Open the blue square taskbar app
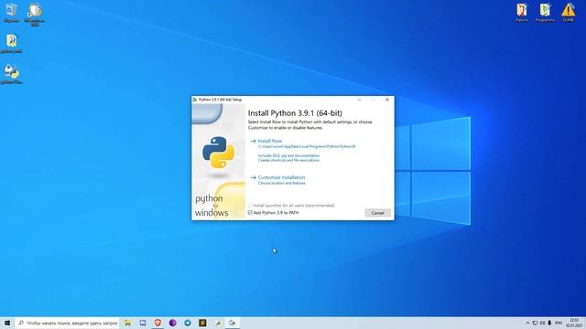The height and width of the screenshot is (329, 586). pos(143,323)
